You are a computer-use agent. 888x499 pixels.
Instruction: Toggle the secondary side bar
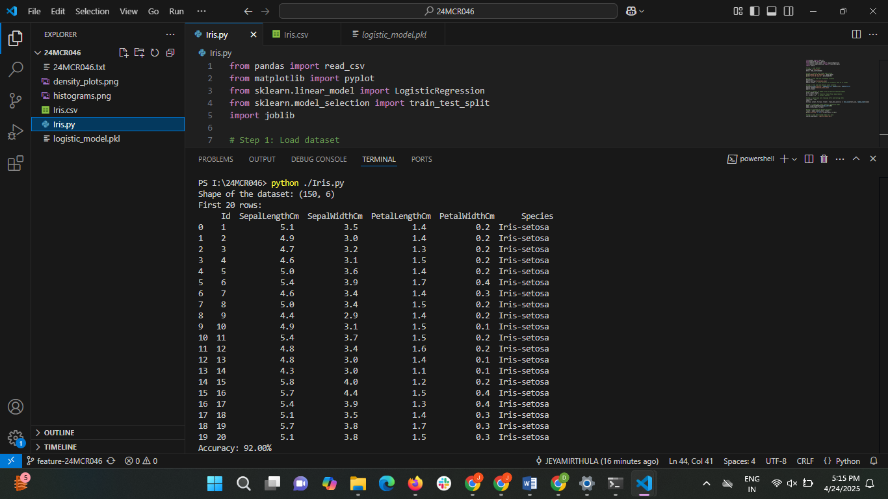789,11
